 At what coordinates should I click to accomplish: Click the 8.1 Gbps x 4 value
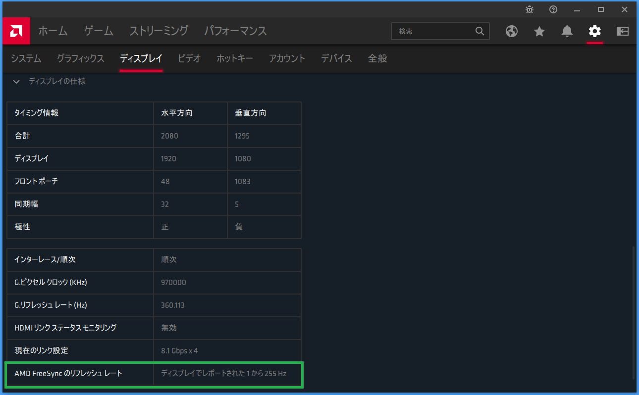pyautogui.click(x=179, y=350)
